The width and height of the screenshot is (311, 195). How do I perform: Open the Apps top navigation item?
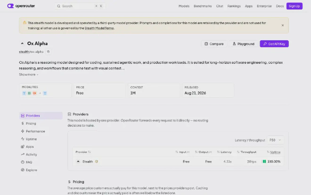(248, 6)
